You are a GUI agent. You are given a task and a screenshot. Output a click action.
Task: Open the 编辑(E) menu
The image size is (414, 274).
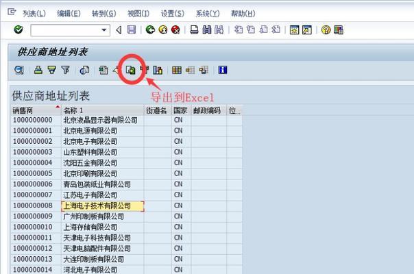coord(69,13)
